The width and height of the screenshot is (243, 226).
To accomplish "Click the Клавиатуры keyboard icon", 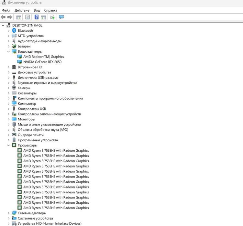I will pyautogui.click(x=14, y=93).
